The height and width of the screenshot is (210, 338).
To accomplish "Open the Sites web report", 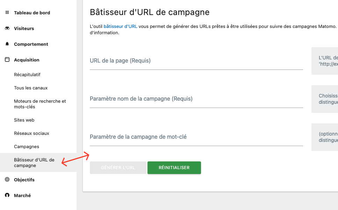I will [x=24, y=120].
